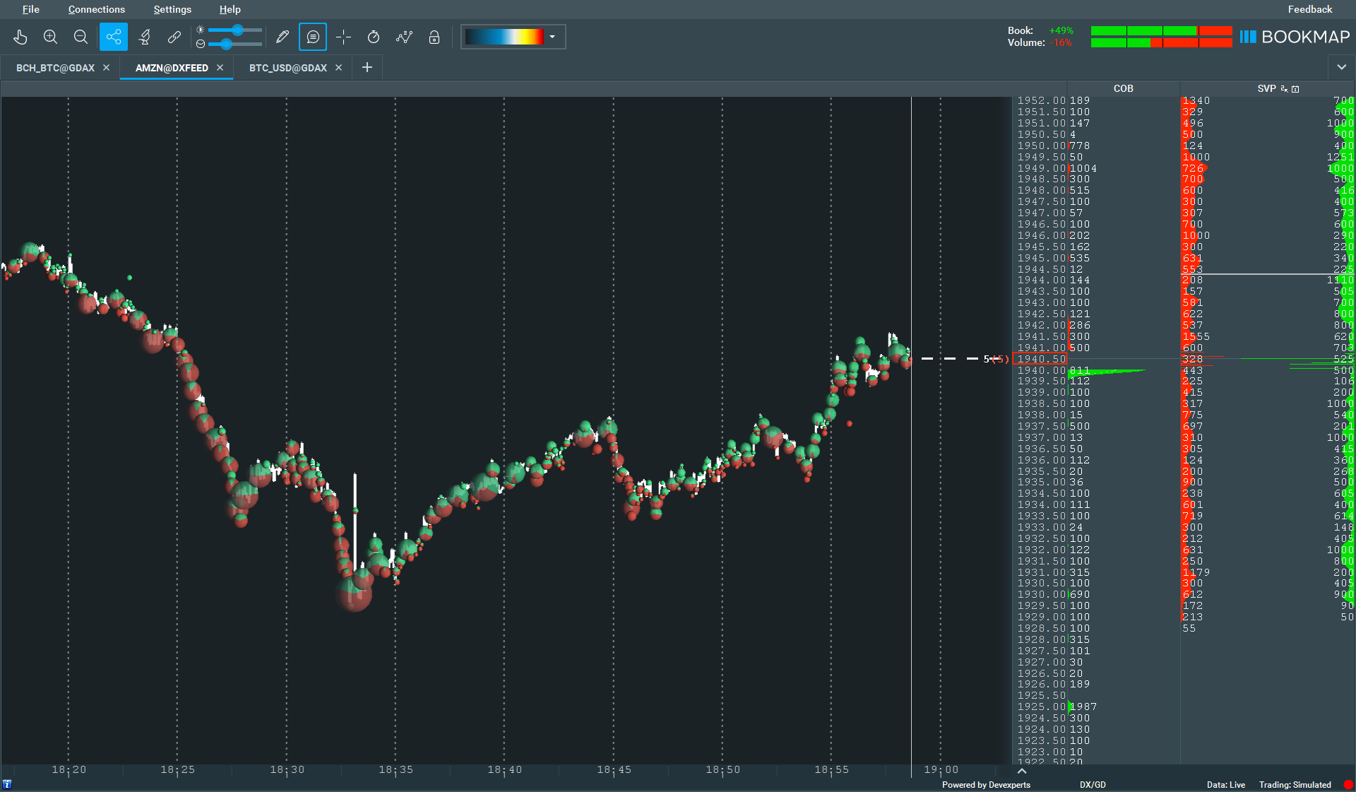Select the chain link icon in toolbar

coord(174,37)
